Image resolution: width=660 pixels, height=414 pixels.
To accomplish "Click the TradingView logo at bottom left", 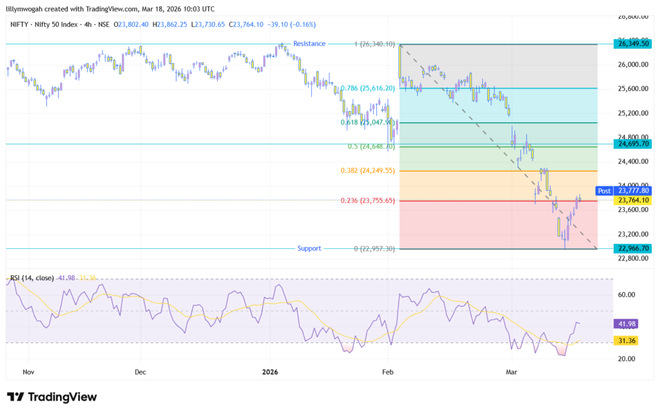I will click(x=52, y=397).
